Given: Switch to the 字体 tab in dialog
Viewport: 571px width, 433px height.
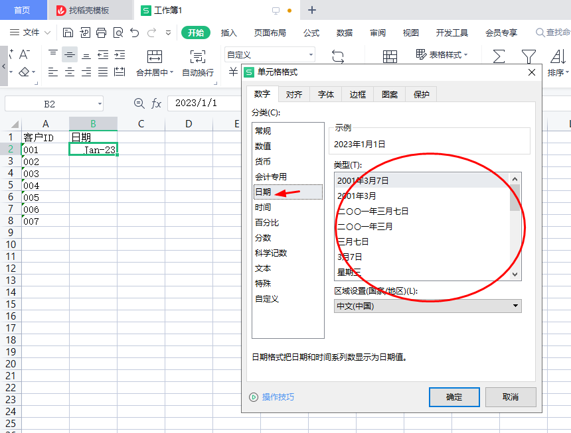Looking at the screenshot, I should [325, 95].
